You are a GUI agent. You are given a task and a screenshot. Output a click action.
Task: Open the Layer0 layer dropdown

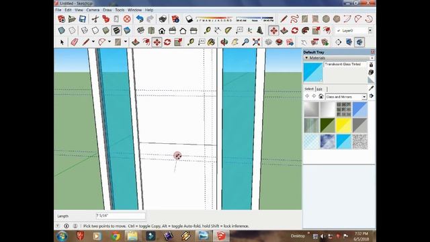[370, 30]
